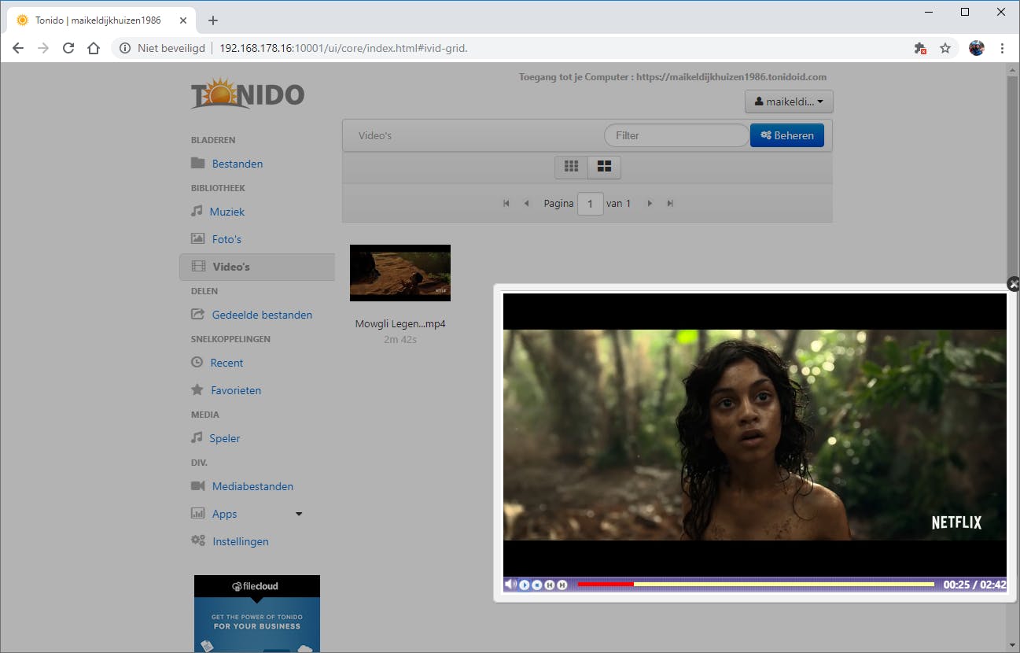Open Mediabestanden in the sidebar

[x=252, y=486]
